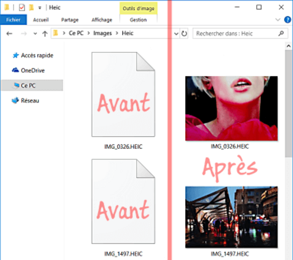Click the New folder quick access icon

tap(31, 7)
